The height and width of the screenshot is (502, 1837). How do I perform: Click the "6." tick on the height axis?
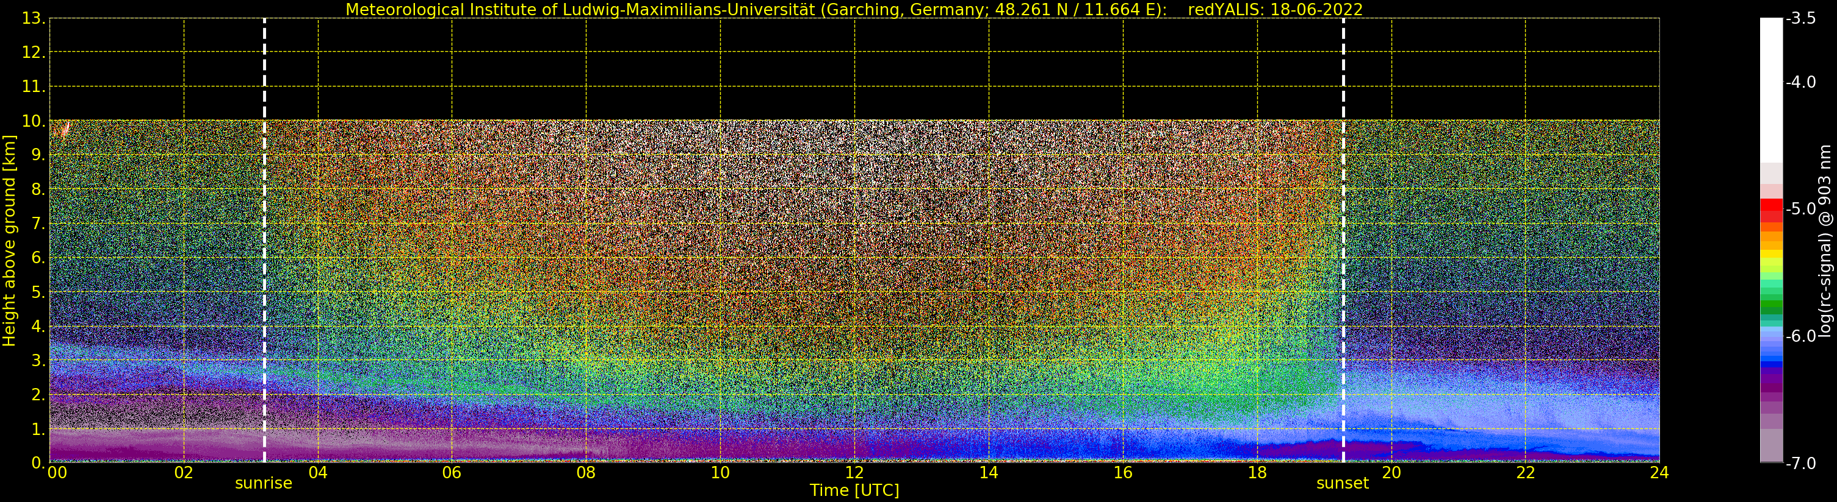(38, 258)
